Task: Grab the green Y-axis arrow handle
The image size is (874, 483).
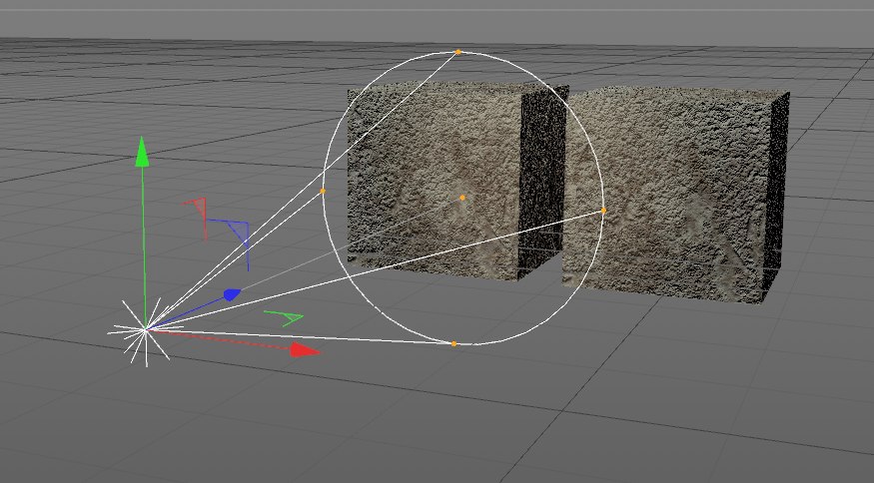Action: click(142, 152)
